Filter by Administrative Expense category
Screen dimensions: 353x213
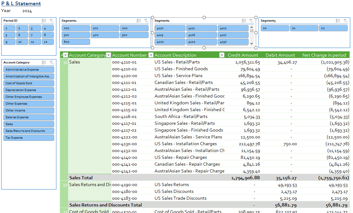pyautogui.click(x=29, y=70)
